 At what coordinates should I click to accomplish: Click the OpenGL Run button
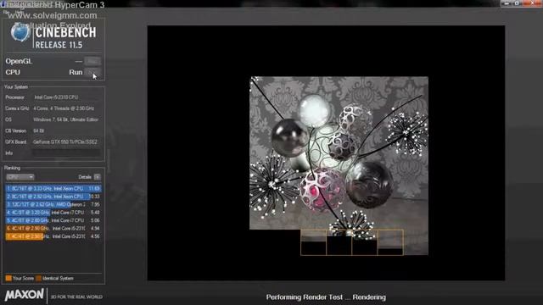click(x=92, y=61)
